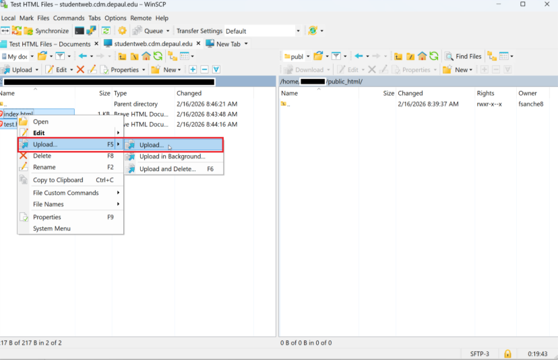Sort remote files by Rights column header
This screenshot has width=558, height=360.
click(x=485, y=93)
